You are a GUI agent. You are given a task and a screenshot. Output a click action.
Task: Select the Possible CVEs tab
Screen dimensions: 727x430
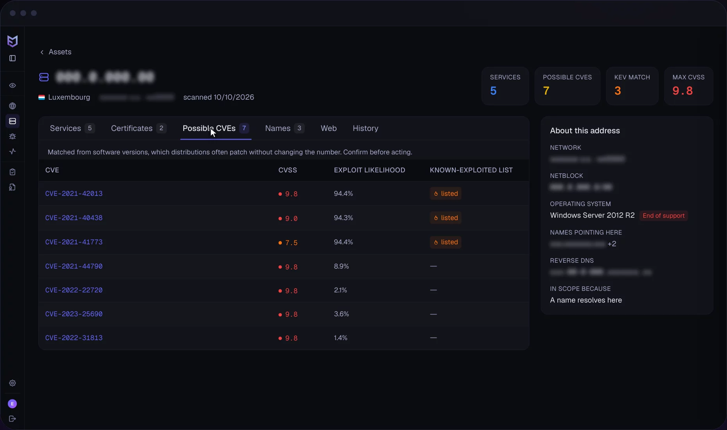[x=216, y=128]
